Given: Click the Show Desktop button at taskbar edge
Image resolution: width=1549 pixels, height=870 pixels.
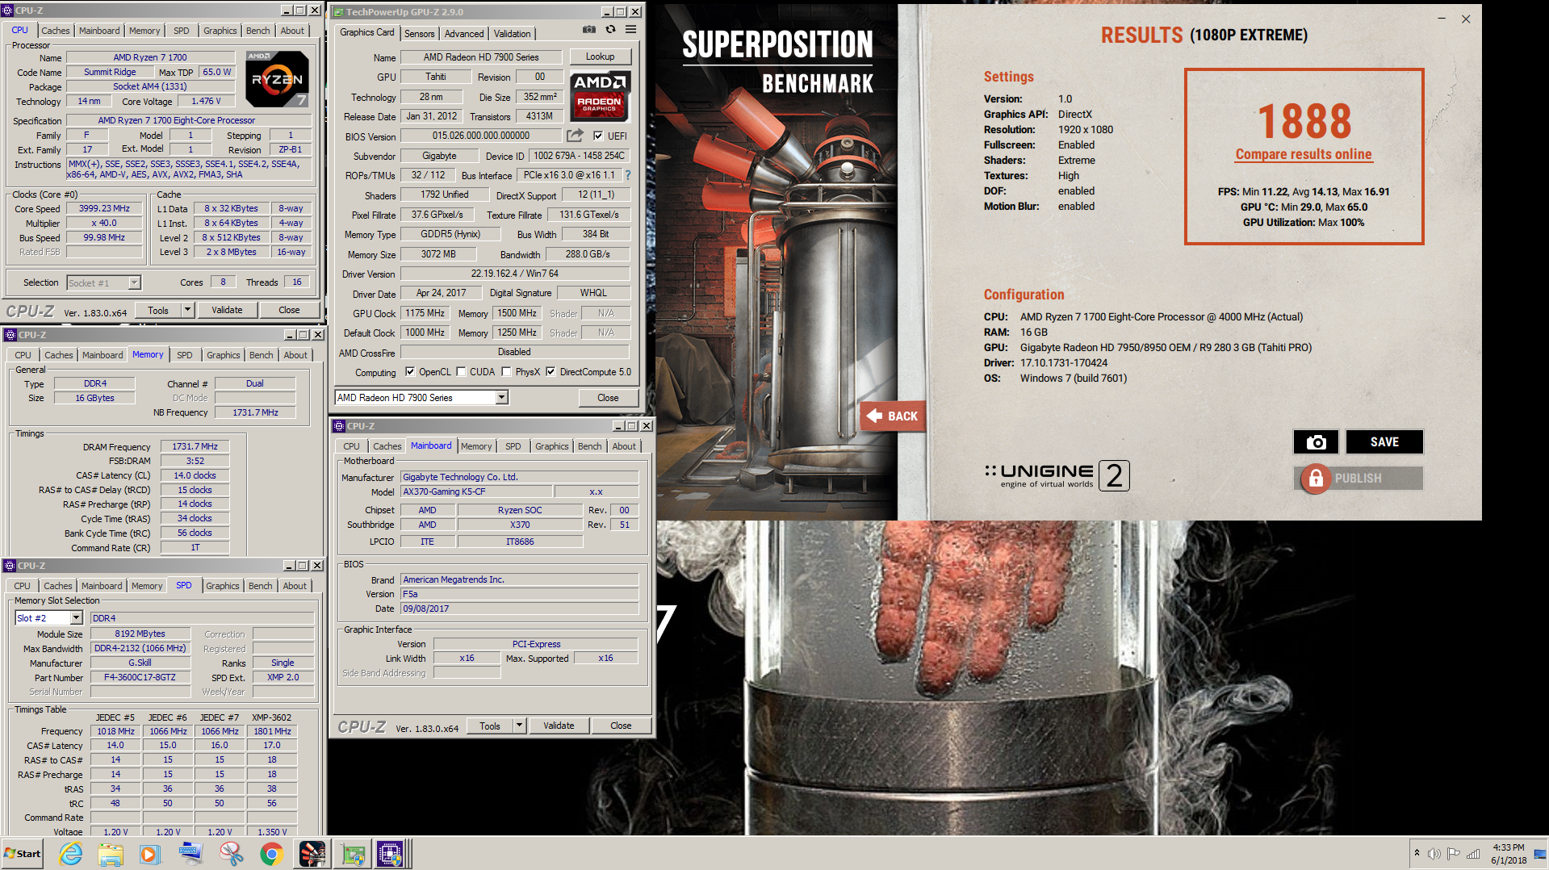Looking at the screenshot, I should (x=1540, y=854).
